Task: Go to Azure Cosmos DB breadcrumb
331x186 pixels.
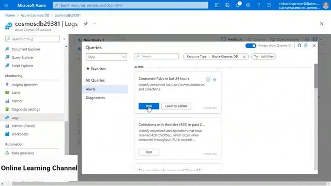Action: 35,16
